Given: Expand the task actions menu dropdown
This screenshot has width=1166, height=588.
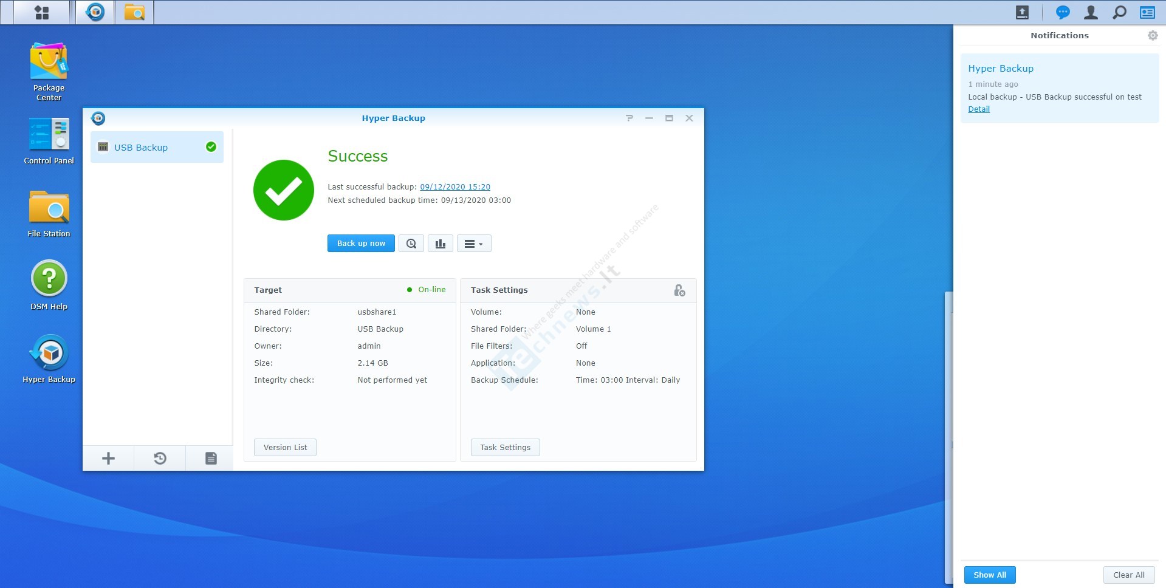Looking at the screenshot, I should pos(474,244).
